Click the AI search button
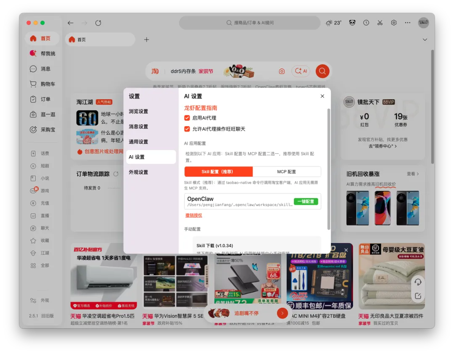This screenshot has height=354, width=454. (301, 71)
